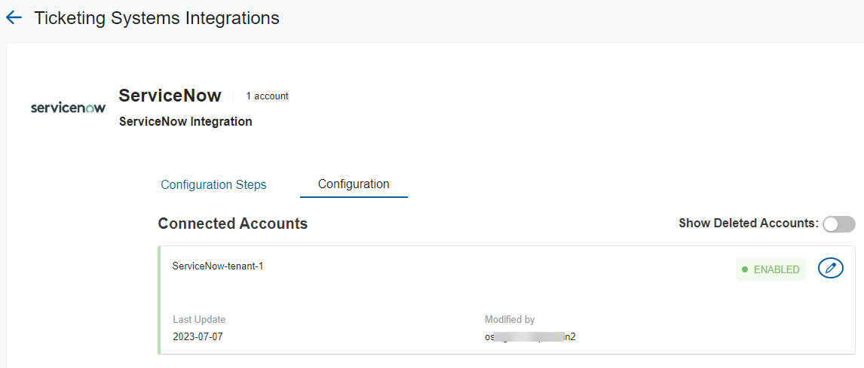Click the ENABLED status badge
Viewport: 864px width, 368px height.
pos(771,269)
